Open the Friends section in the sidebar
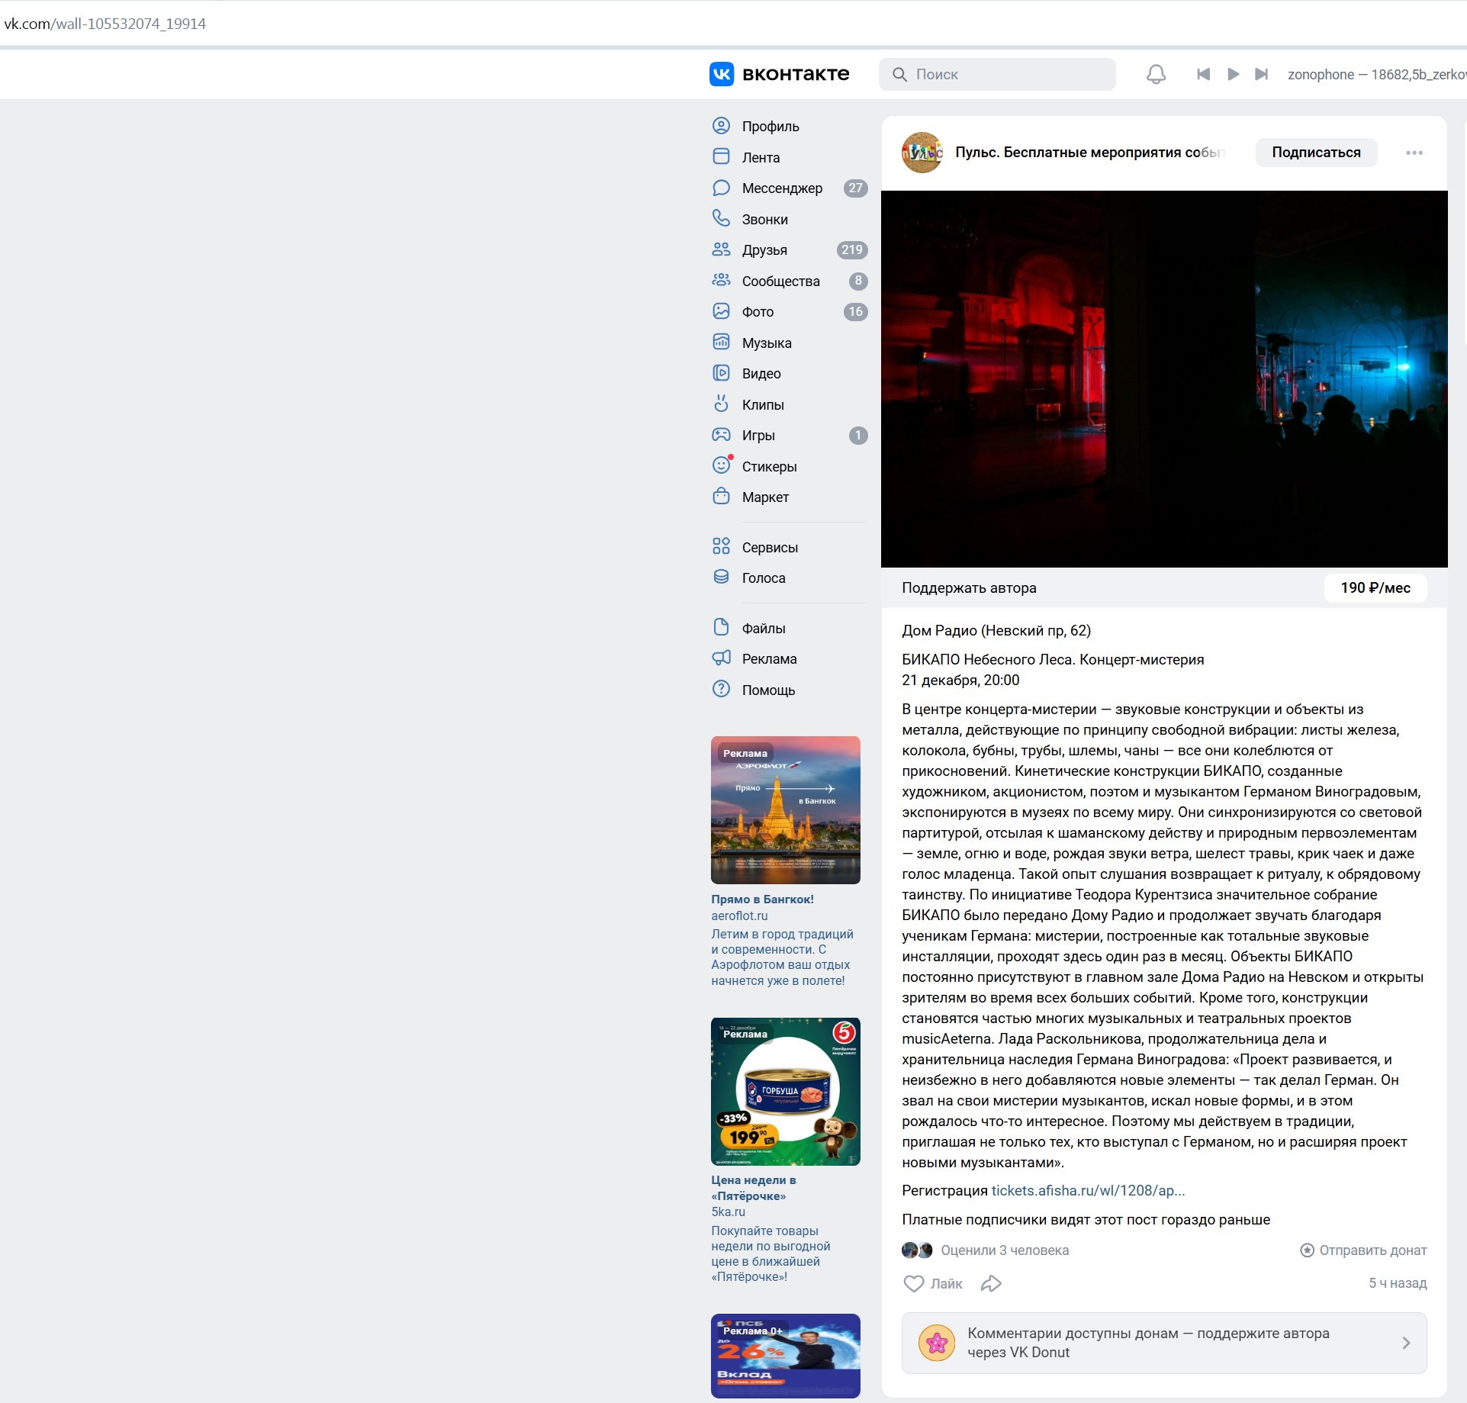The width and height of the screenshot is (1467, 1403). pyautogui.click(x=764, y=250)
